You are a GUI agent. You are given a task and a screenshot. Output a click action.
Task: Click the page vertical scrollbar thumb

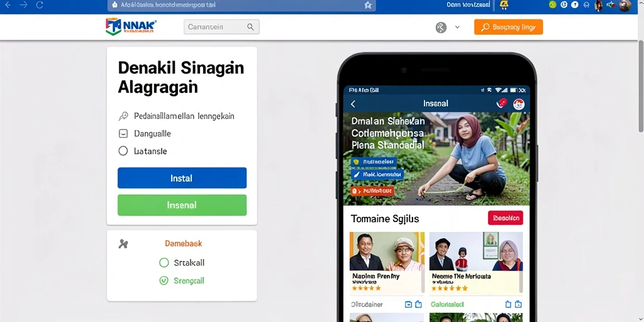coord(641,86)
